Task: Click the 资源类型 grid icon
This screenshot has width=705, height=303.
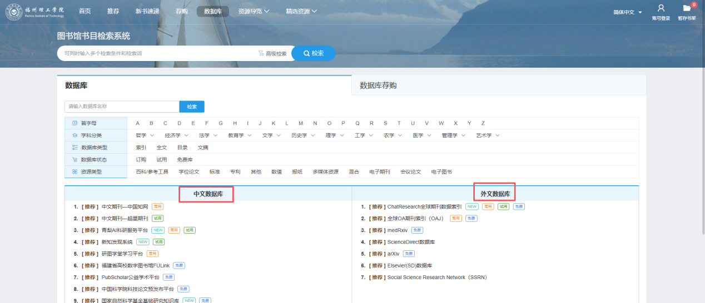Action: [75, 172]
